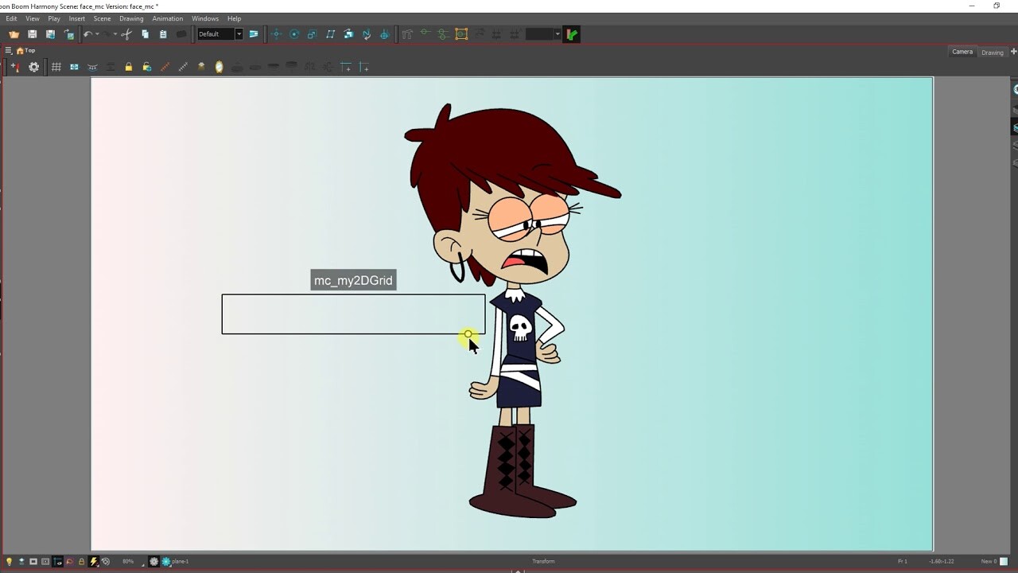The width and height of the screenshot is (1018, 573).
Task: Open the Windows menu
Action: [205, 18]
